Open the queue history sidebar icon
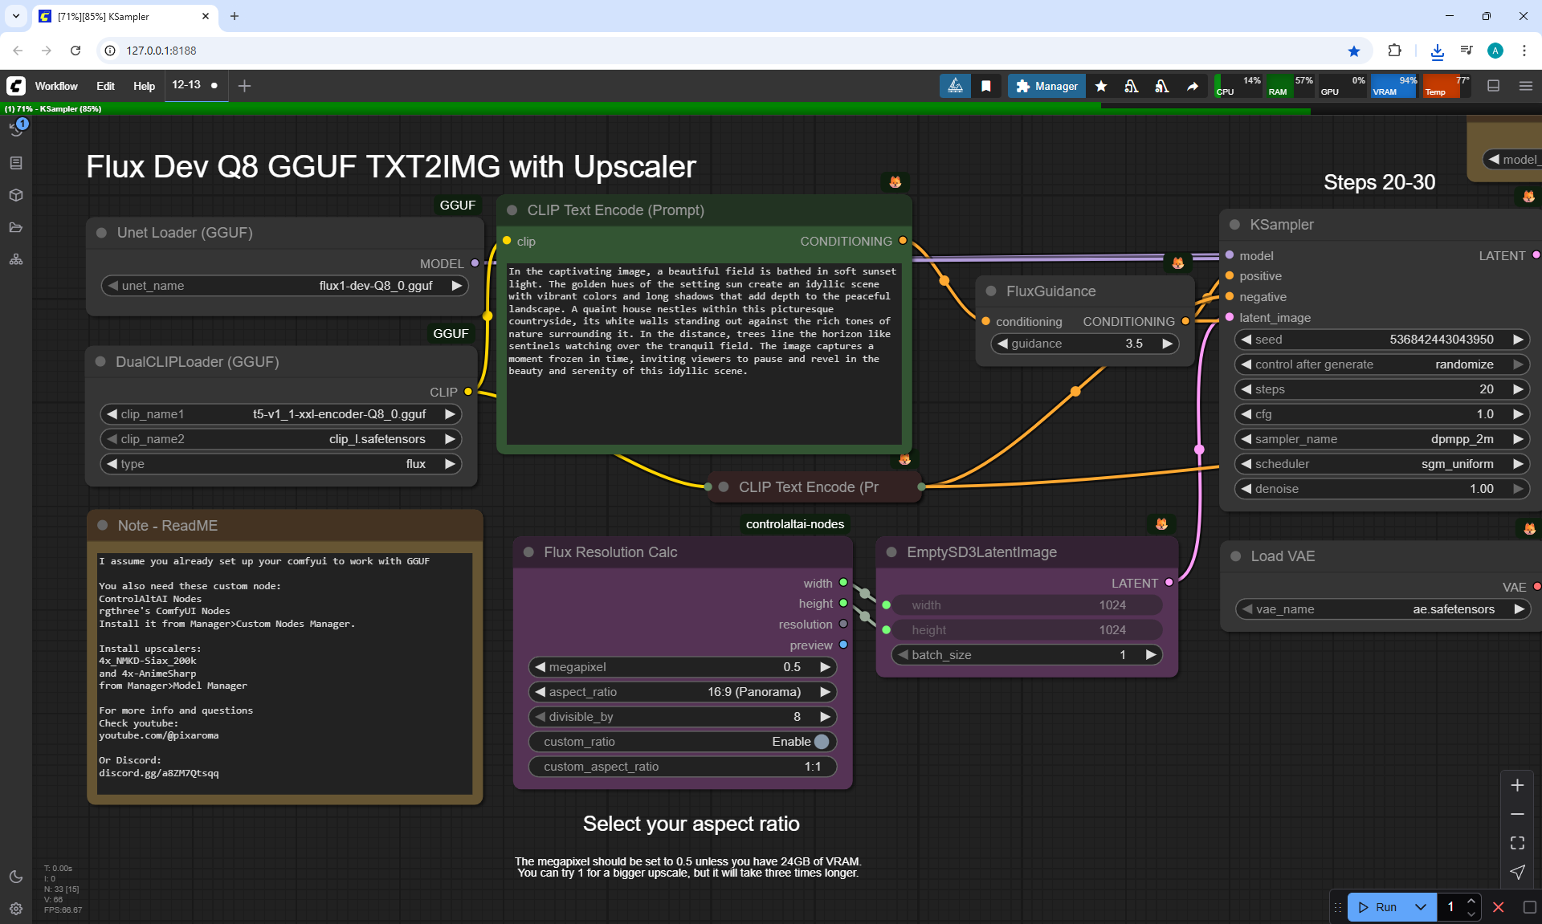 [16, 129]
